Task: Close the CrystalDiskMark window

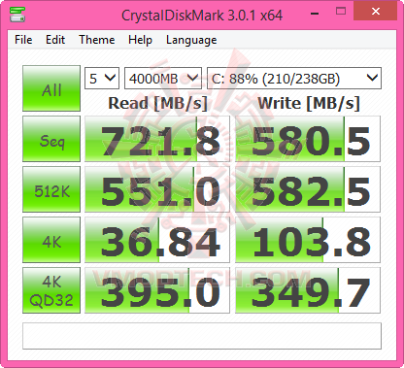Action: click(376, 11)
